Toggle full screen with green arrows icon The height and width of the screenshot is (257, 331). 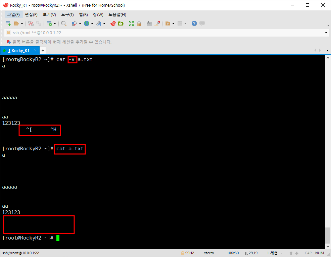(131, 23)
